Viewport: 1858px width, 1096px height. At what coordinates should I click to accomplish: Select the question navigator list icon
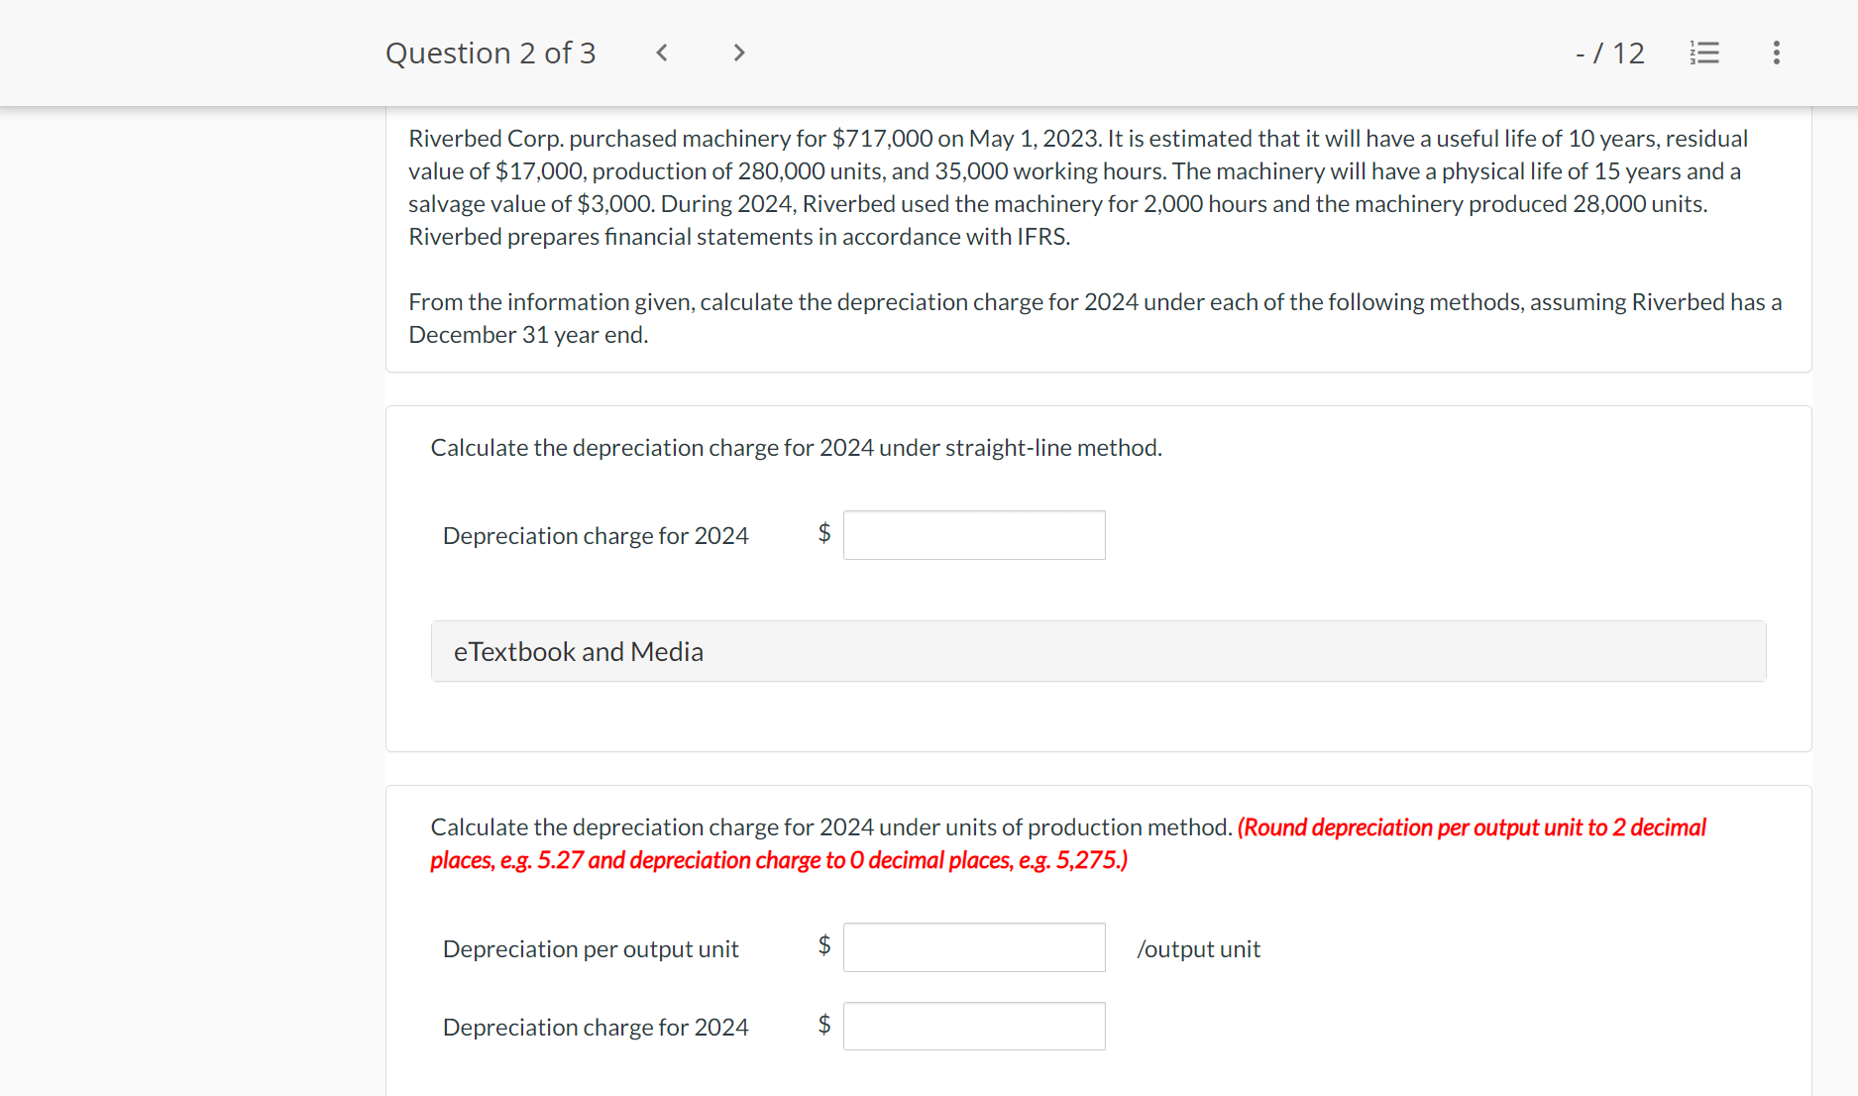coord(1704,53)
